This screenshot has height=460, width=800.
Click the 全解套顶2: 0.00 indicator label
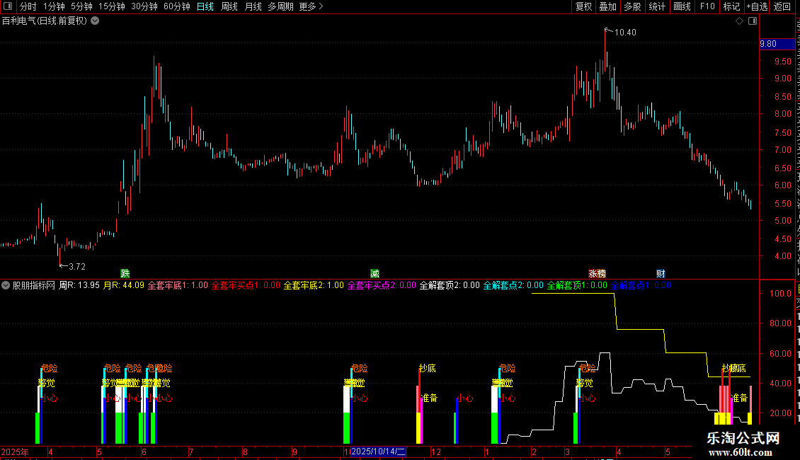click(450, 286)
